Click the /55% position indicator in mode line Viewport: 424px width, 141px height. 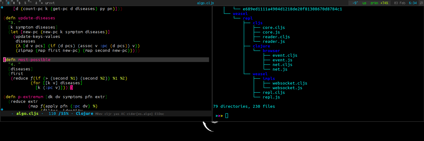pyautogui.click(x=63, y=114)
